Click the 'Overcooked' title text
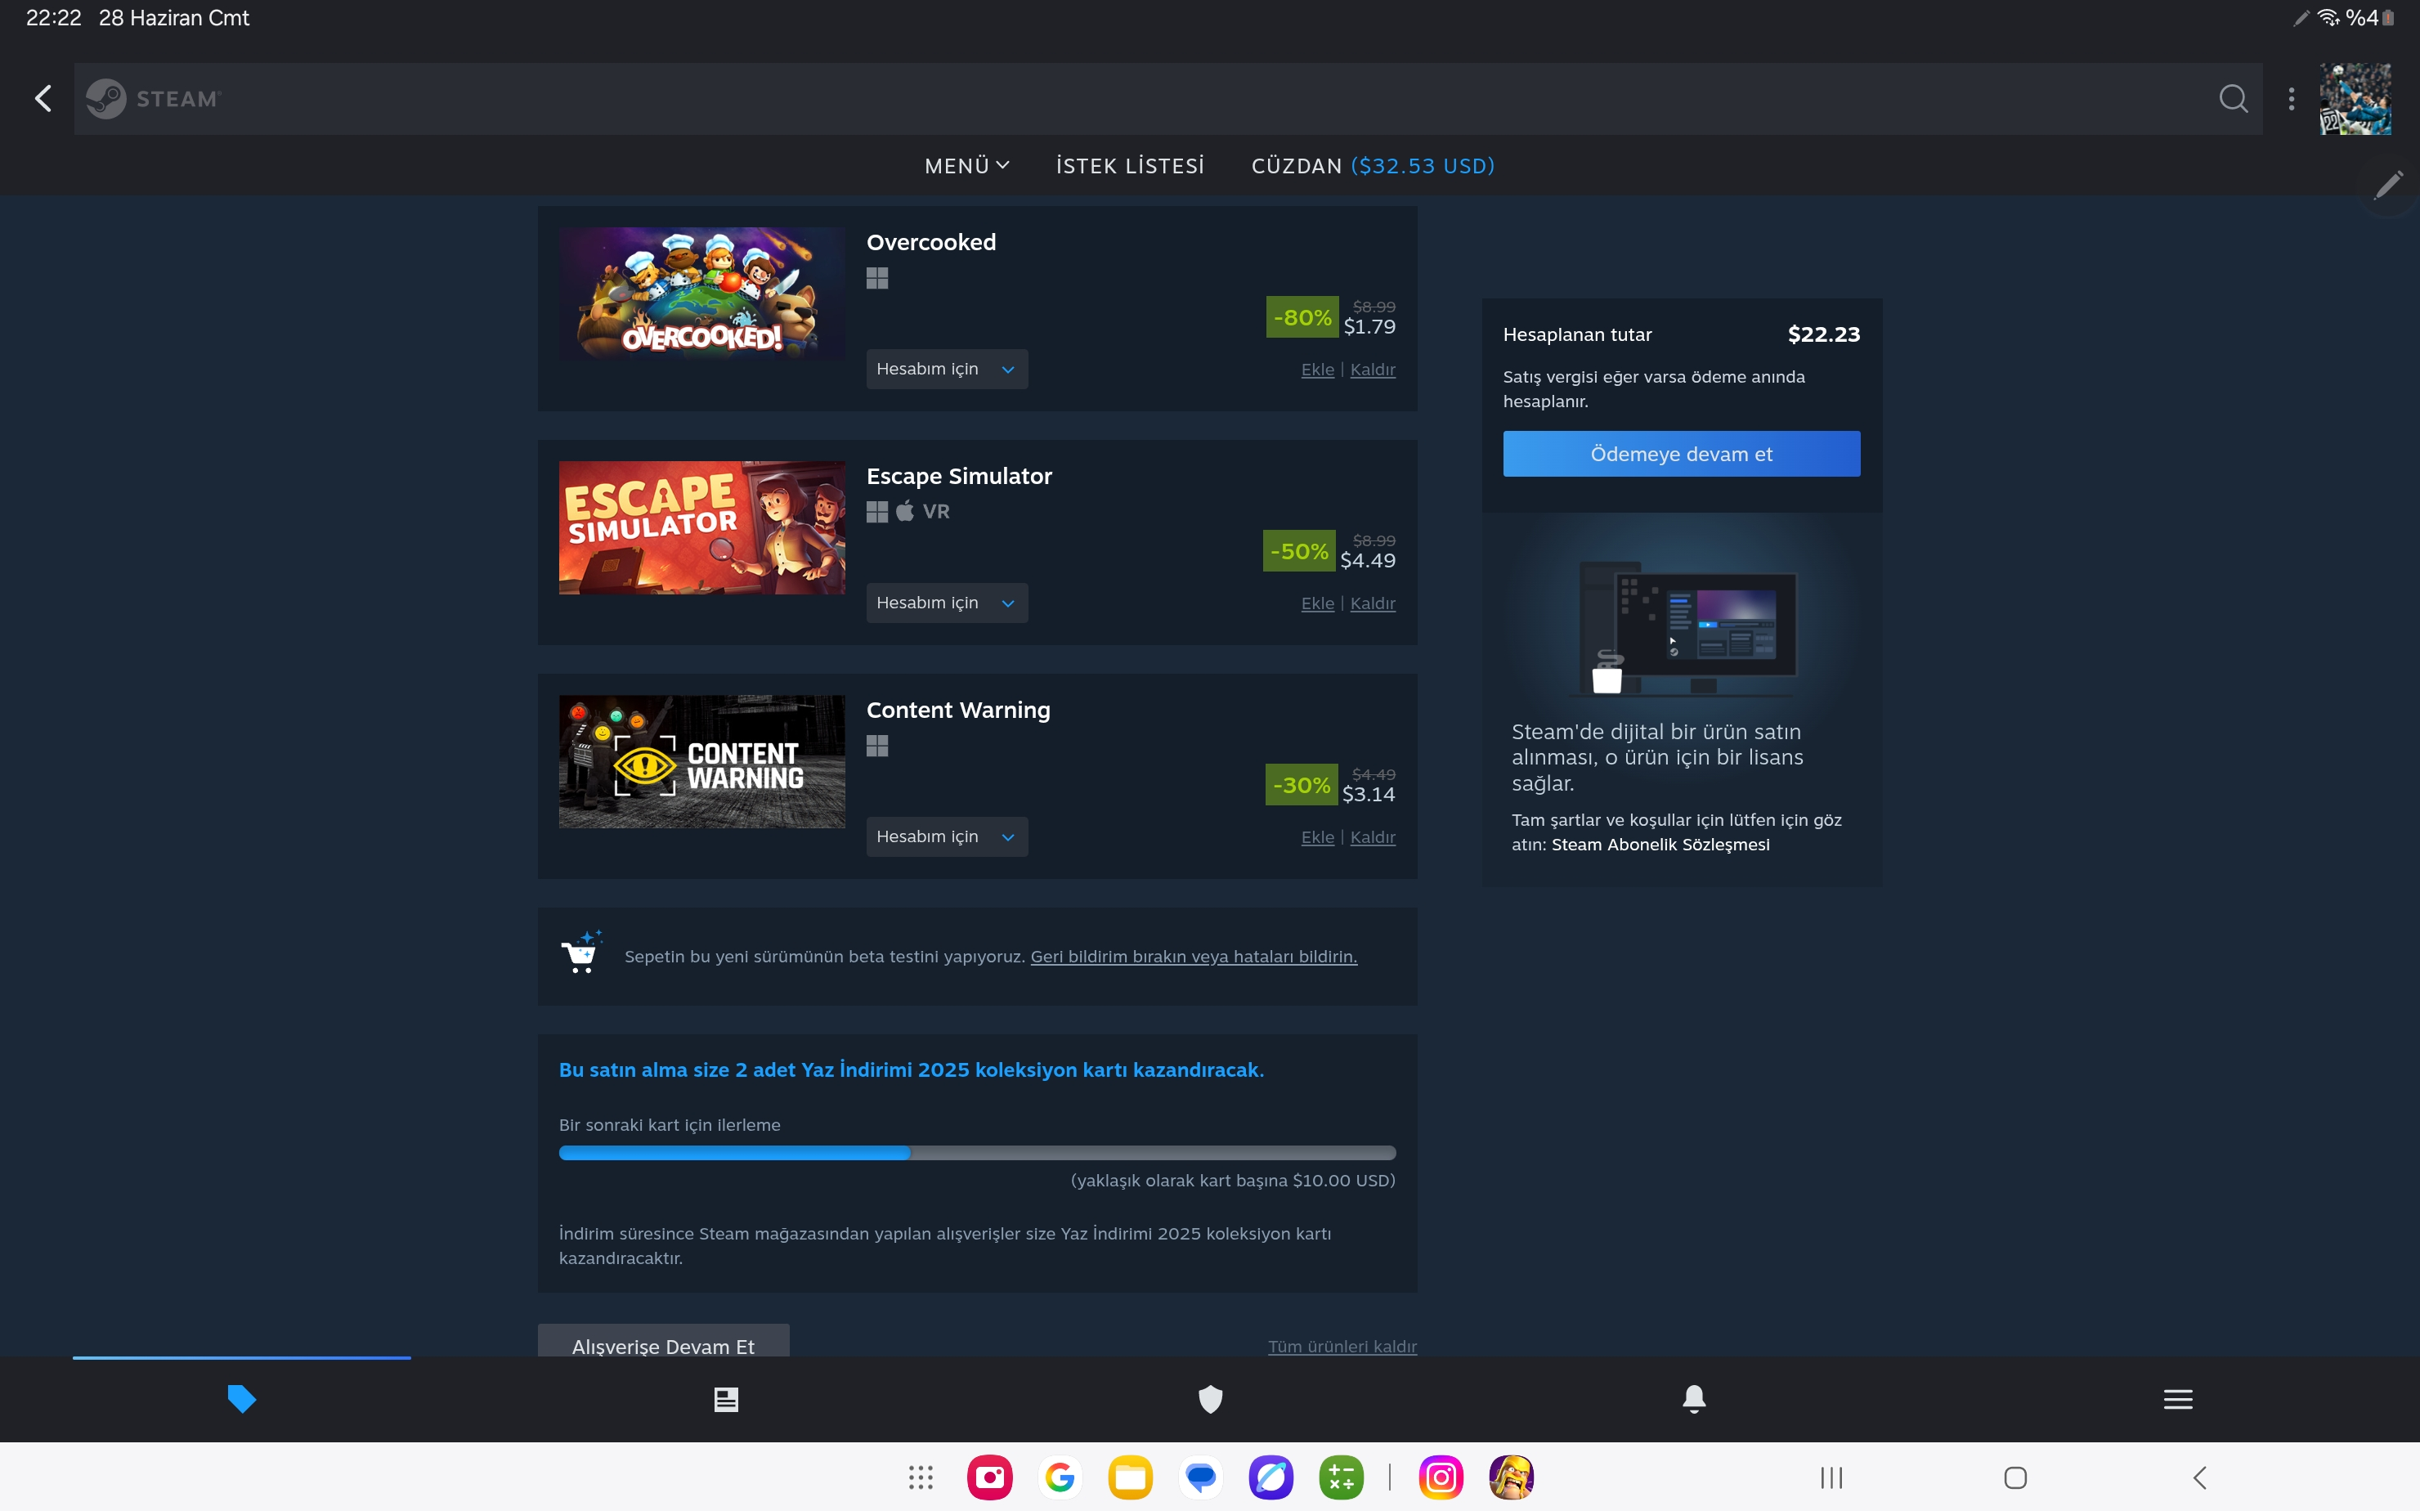This screenshot has height=1511, width=2420. pyautogui.click(x=930, y=242)
